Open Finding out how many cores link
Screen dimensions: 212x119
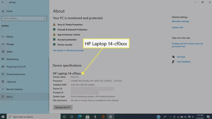click(x=187, y=45)
